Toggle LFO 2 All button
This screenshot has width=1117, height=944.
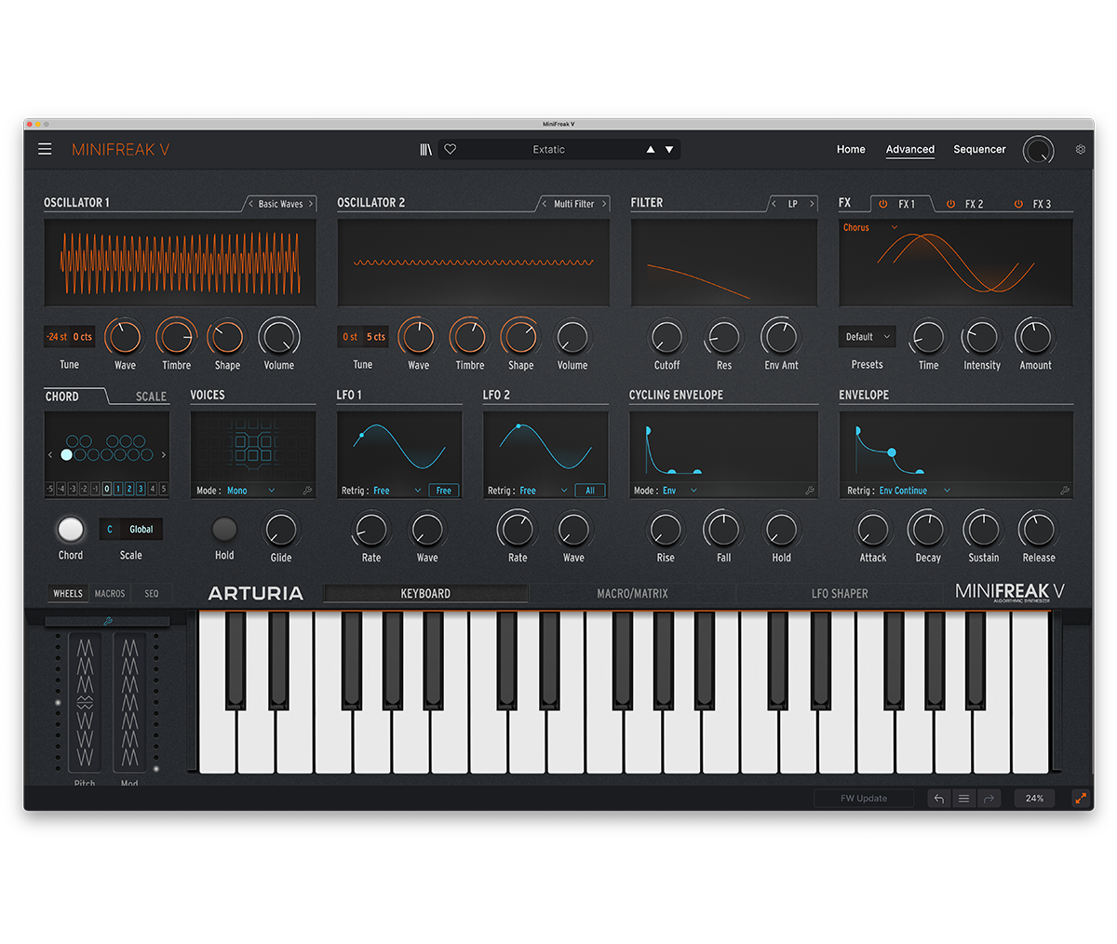[590, 491]
